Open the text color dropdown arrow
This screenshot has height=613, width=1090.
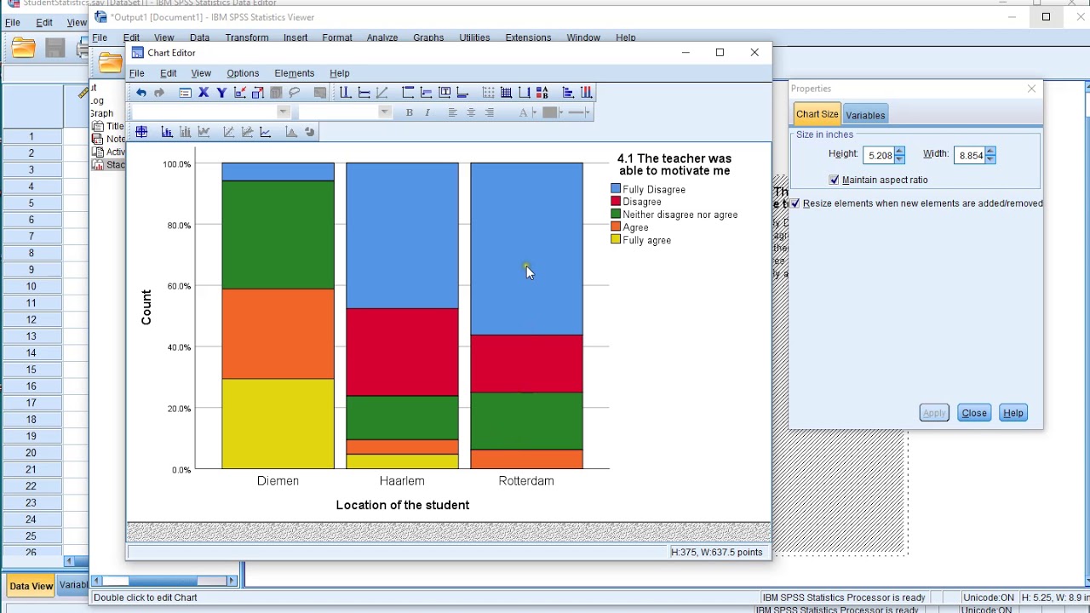coord(535,112)
